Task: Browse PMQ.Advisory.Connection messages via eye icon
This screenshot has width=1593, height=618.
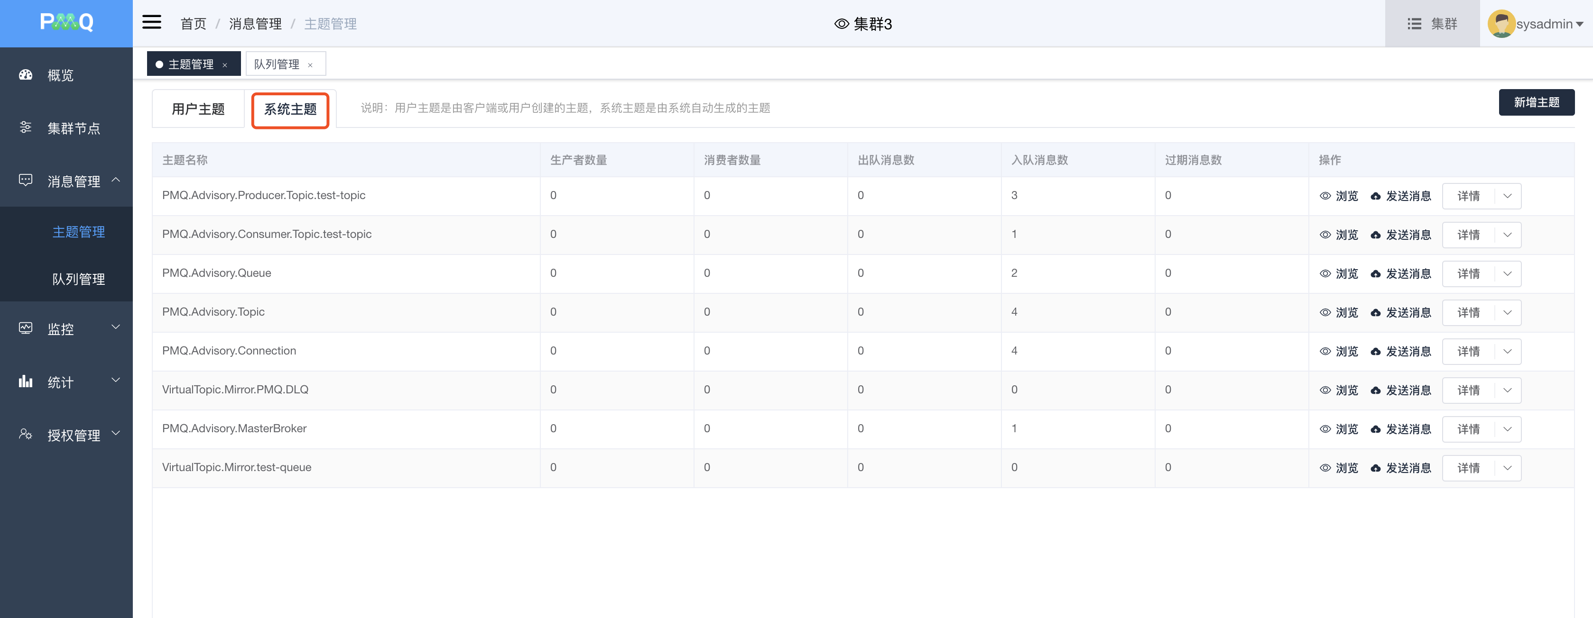Action: [1324, 352]
